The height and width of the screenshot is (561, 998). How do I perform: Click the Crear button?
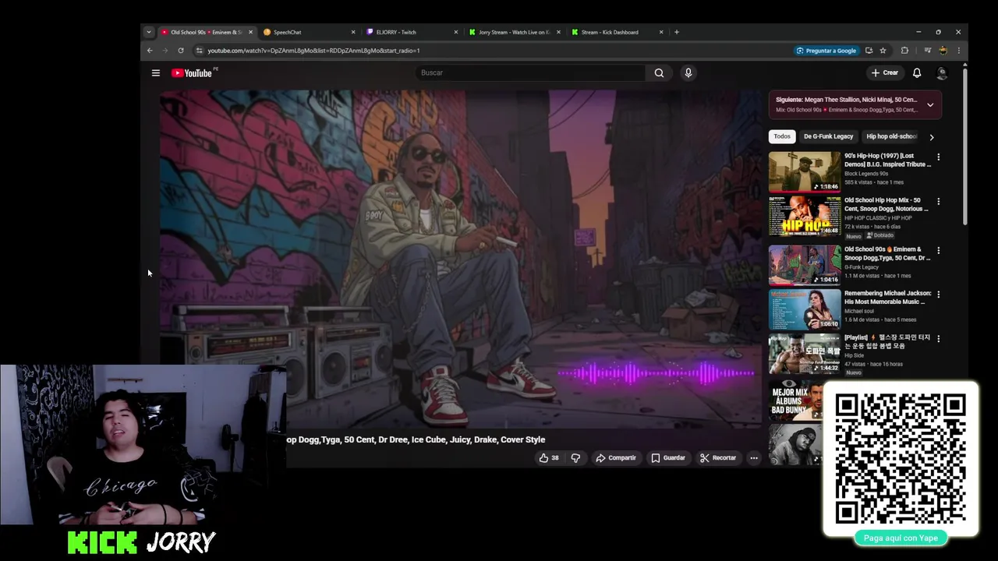click(885, 72)
